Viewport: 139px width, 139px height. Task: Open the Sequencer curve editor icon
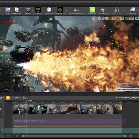[x=25, y=98]
